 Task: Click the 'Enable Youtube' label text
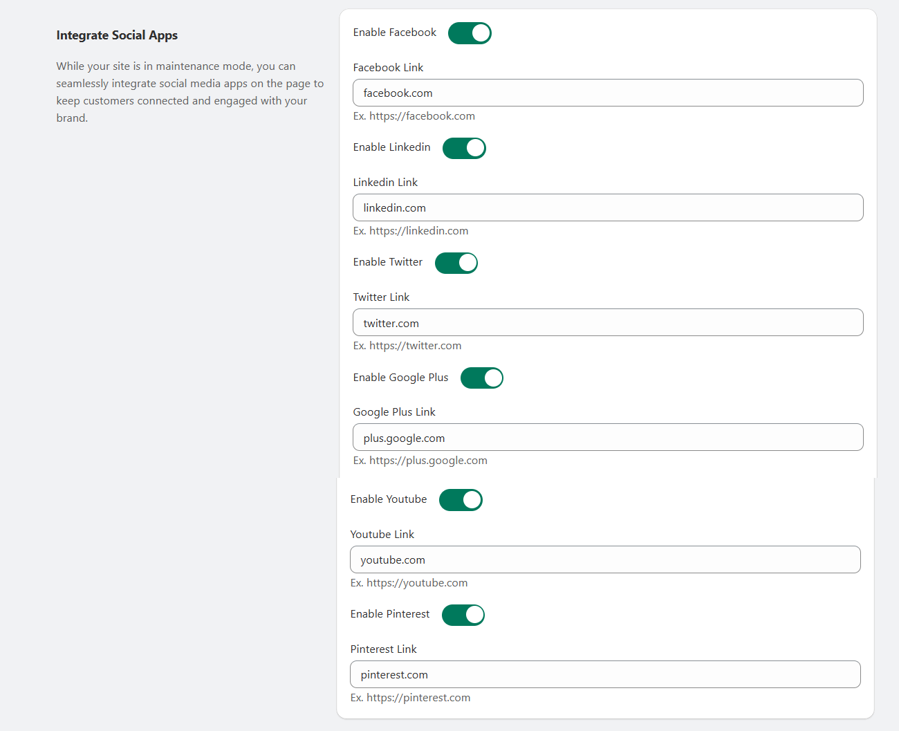389,499
